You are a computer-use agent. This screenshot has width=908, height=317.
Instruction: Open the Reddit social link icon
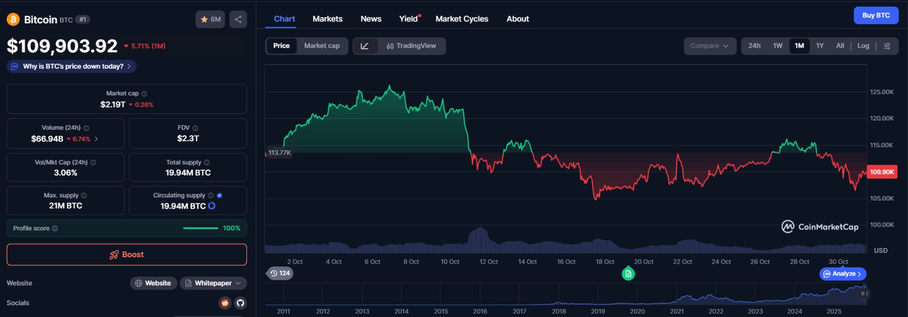pyautogui.click(x=225, y=303)
